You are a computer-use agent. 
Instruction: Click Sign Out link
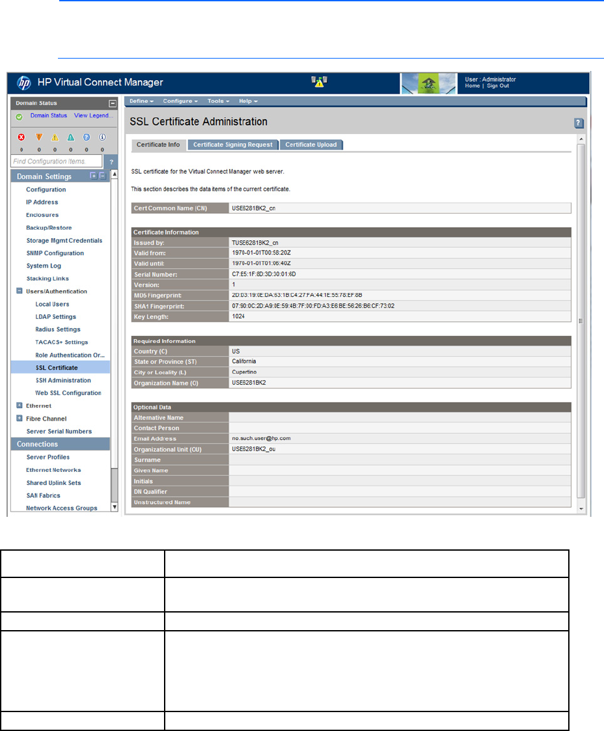point(498,86)
